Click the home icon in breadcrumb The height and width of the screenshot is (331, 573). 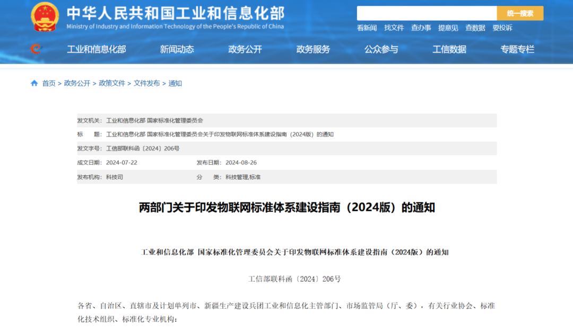[x=34, y=83]
